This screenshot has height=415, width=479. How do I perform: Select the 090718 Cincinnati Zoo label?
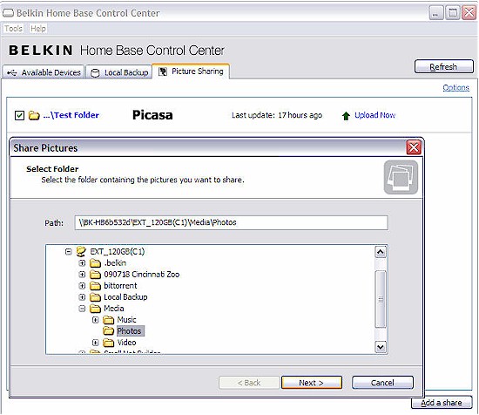[x=142, y=275]
